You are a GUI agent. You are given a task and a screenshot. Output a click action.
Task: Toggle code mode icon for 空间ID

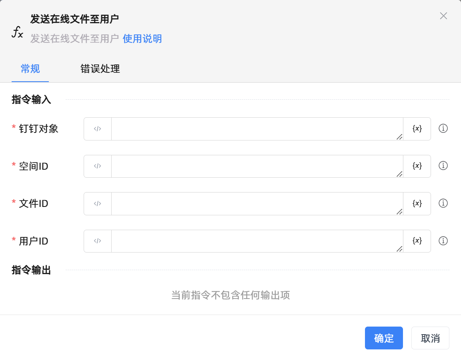pos(98,166)
